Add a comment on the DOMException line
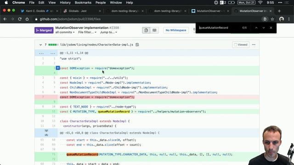The image size is (294, 165). [58, 68]
